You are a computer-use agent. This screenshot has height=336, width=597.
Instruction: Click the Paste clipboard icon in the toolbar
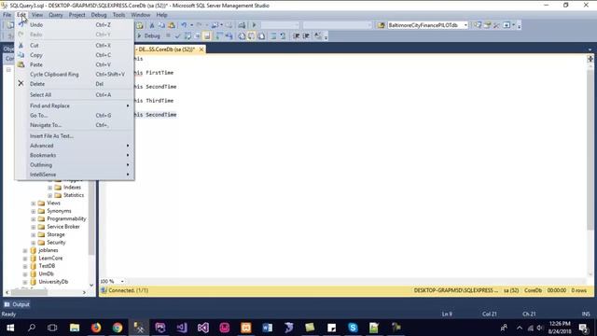coord(172,25)
